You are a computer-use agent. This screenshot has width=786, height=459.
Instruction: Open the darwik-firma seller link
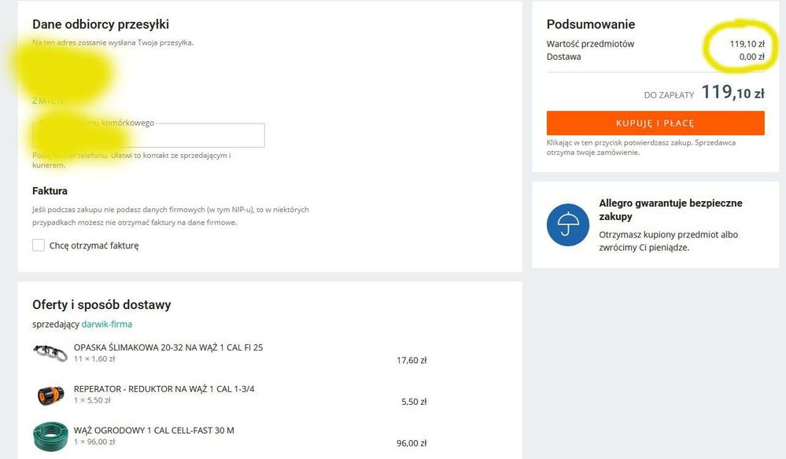pos(106,324)
